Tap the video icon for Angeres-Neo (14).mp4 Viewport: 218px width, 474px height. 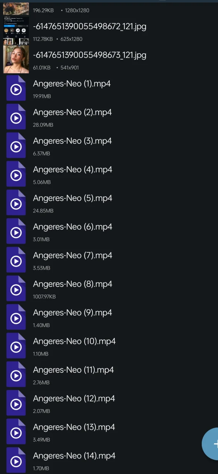pos(16,460)
